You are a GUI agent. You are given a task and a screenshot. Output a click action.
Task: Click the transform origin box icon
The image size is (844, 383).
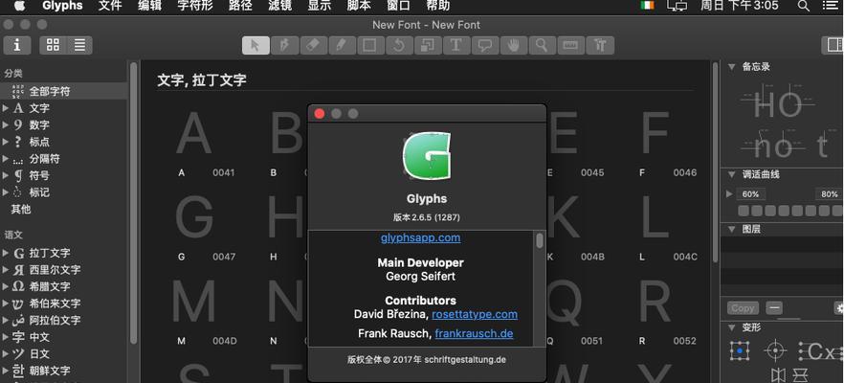740,351
